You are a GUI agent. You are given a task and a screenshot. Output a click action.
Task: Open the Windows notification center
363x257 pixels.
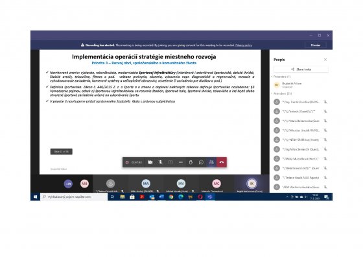pyautogui.click(x=327, y=197)
